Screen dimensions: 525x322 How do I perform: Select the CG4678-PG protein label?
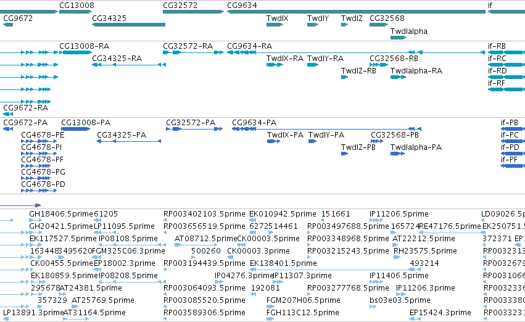click(43, 172)
